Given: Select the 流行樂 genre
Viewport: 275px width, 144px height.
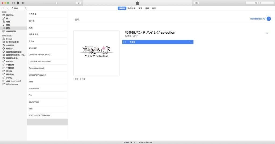Looking at the screenshot, I should click(x=47, y=21).
